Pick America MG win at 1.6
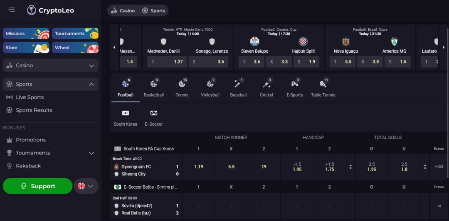The image size is (449, 221). tap(397, 62)
